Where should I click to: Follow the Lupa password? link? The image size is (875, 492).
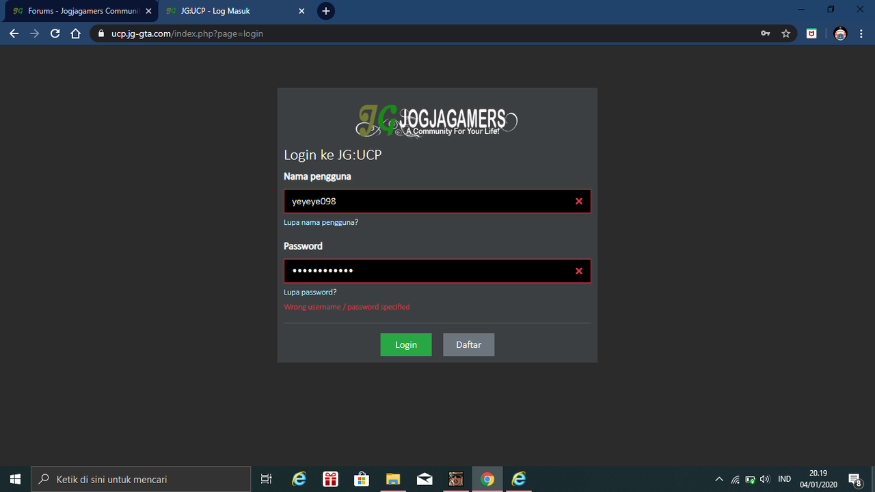click(x=310, y=292)
